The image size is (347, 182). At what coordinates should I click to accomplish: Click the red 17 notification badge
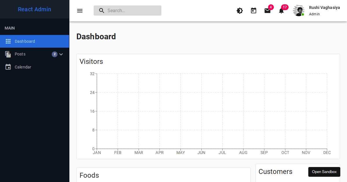pos(285,7)
